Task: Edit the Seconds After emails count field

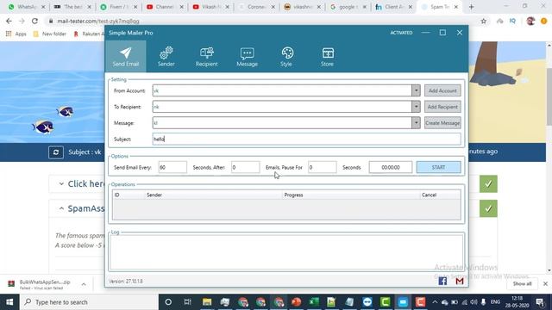Action: click(x=245, y=167)
